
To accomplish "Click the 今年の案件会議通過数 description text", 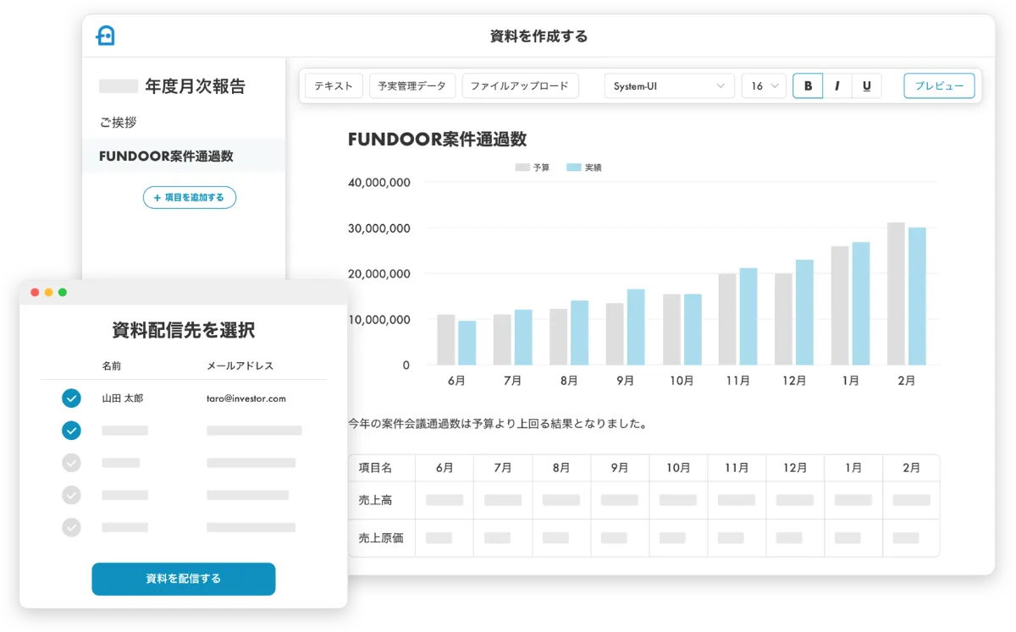I will click(498, 423).
